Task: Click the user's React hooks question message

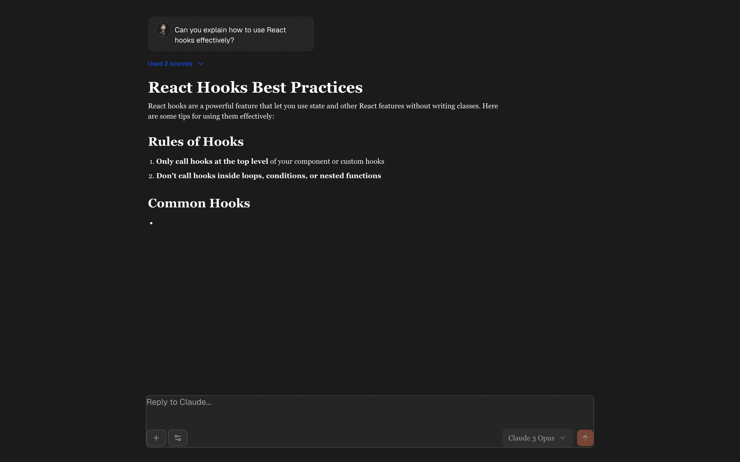Action: coord(230,35)
